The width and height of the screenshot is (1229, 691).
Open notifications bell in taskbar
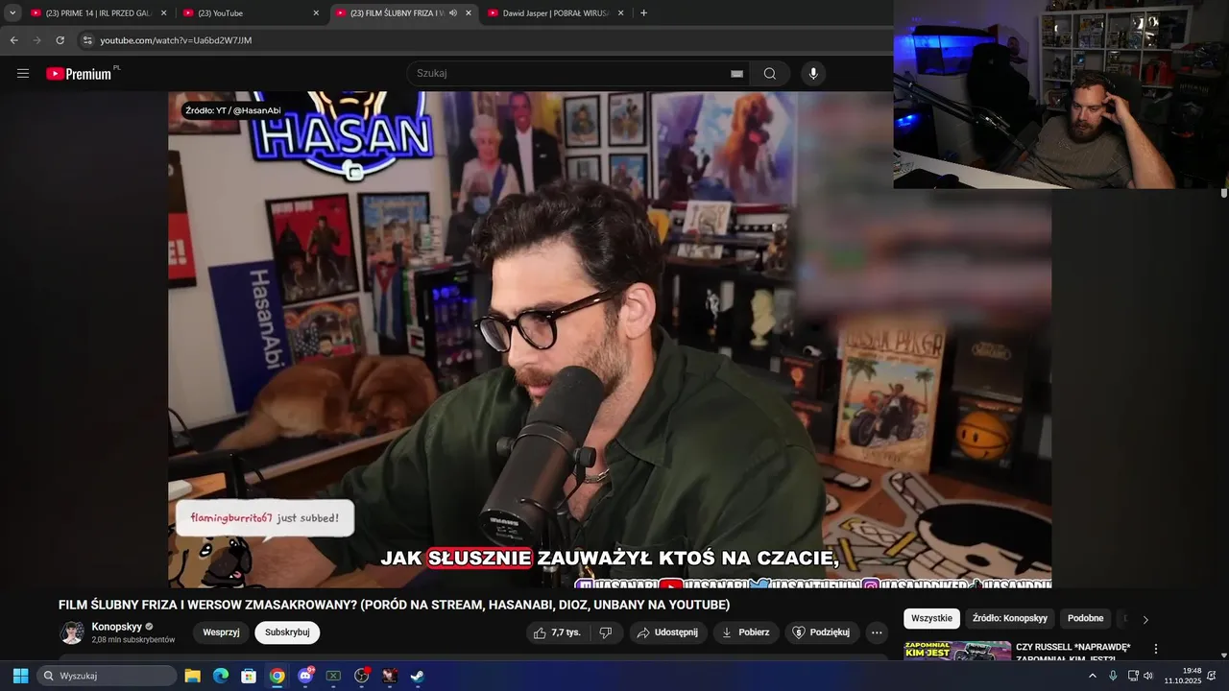(x=1212, y=676)
